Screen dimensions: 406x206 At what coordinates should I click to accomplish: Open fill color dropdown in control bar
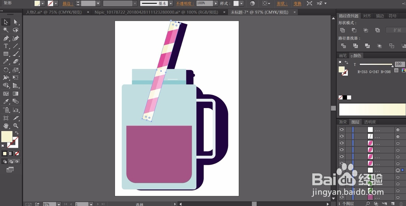[x=43, y=3]
